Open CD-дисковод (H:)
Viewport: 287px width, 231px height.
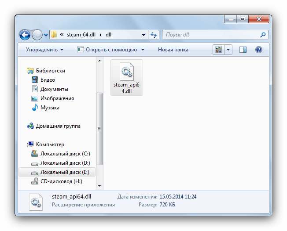[x=61, y=181]
